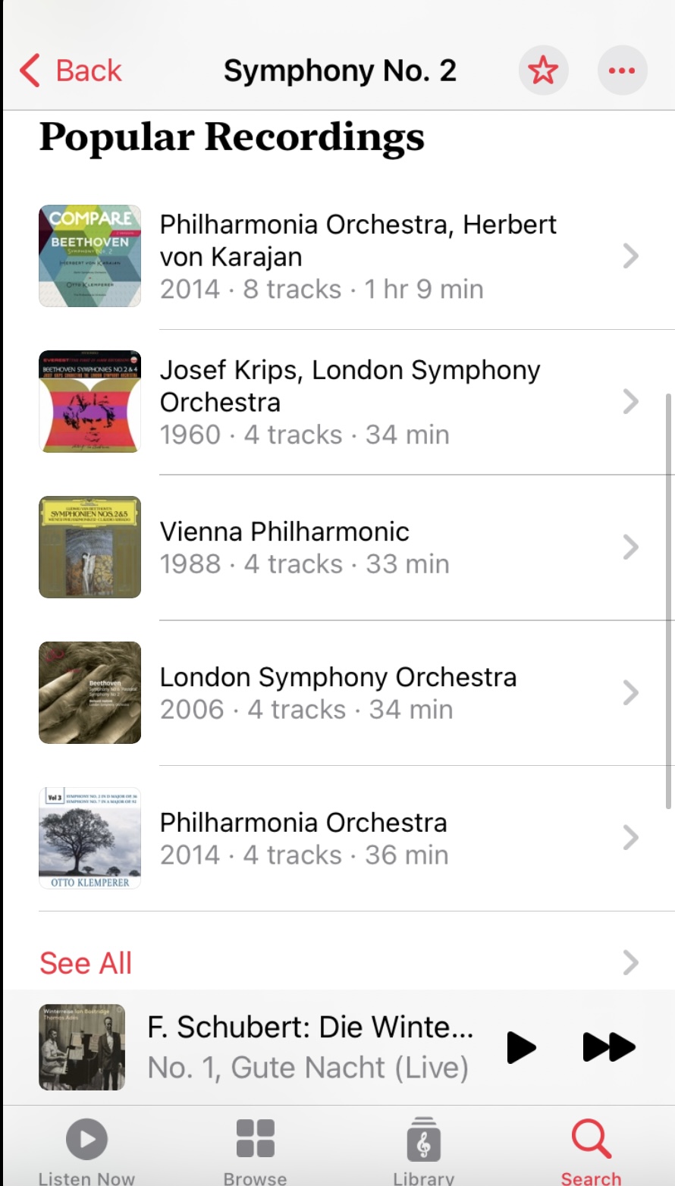The width and height of the screenshot is (675, 1186).
Task: Tap Beethoven Symphonies No. 2 & 4 cover
Action: point(89,401)
